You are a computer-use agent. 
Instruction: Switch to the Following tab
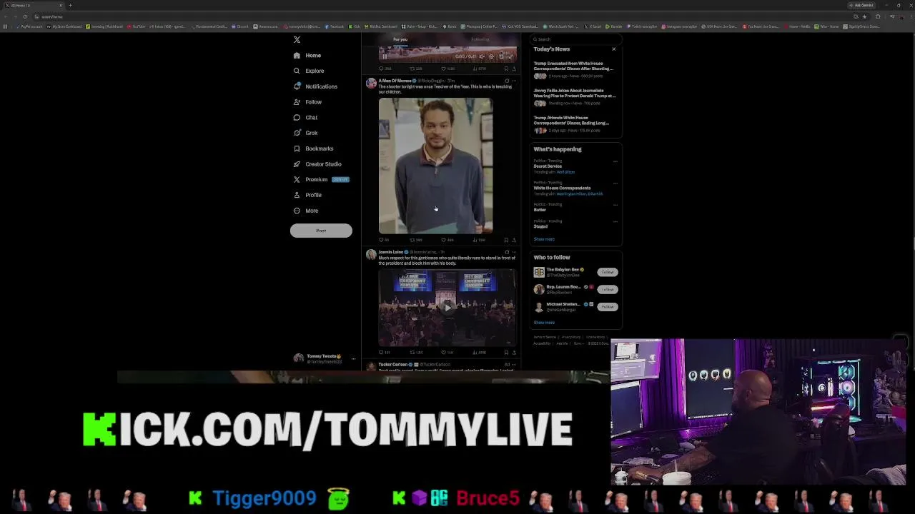(x=480, y=39)
